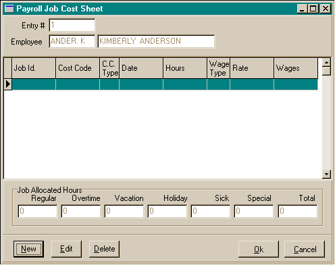335x265 pixels.
Task: Maximize the Payroll Job Cost Sheet window
Action: point(313,9)
